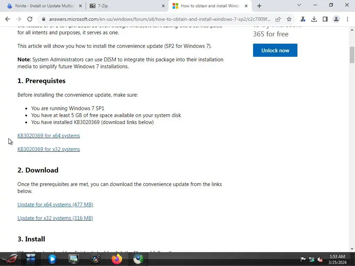Open a new browser tab
This screenshot has width=355, height=266.
[259, 6]
